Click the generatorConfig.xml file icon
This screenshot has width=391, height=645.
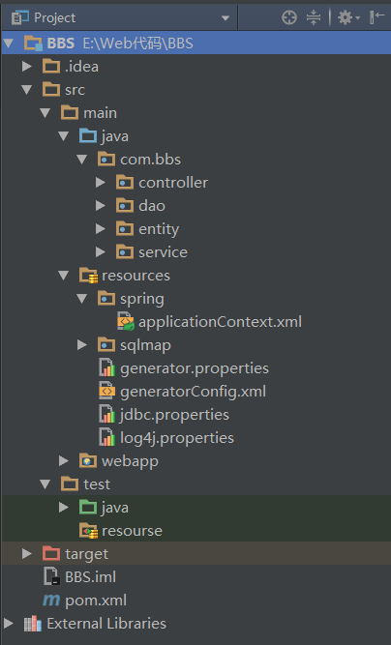click(107, 392)
